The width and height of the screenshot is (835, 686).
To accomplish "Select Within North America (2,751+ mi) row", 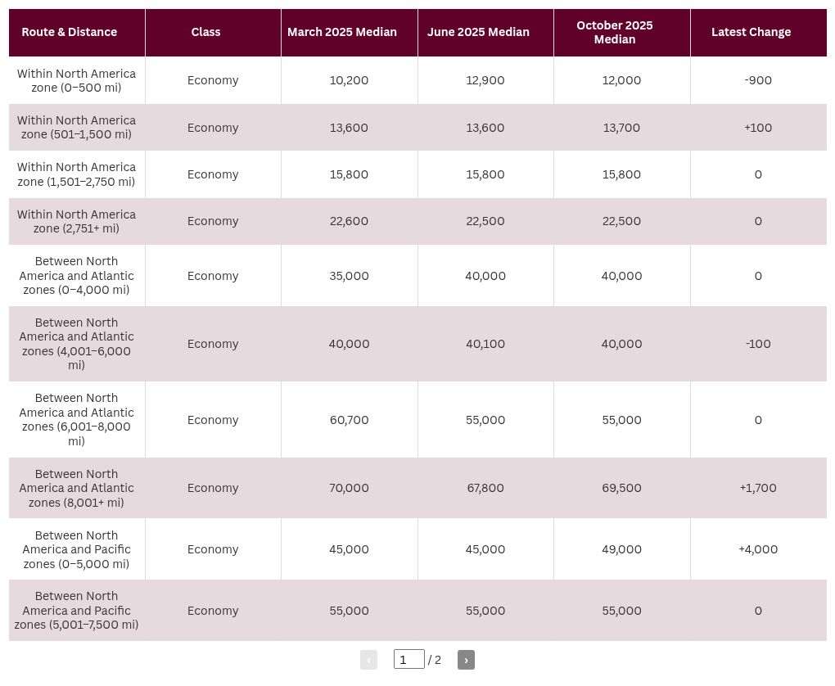I will coord(417,221).
